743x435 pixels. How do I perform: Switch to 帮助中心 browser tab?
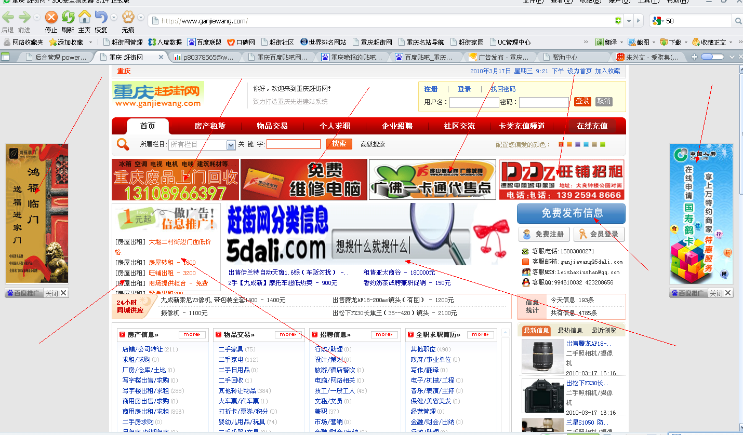click(569, 57)
